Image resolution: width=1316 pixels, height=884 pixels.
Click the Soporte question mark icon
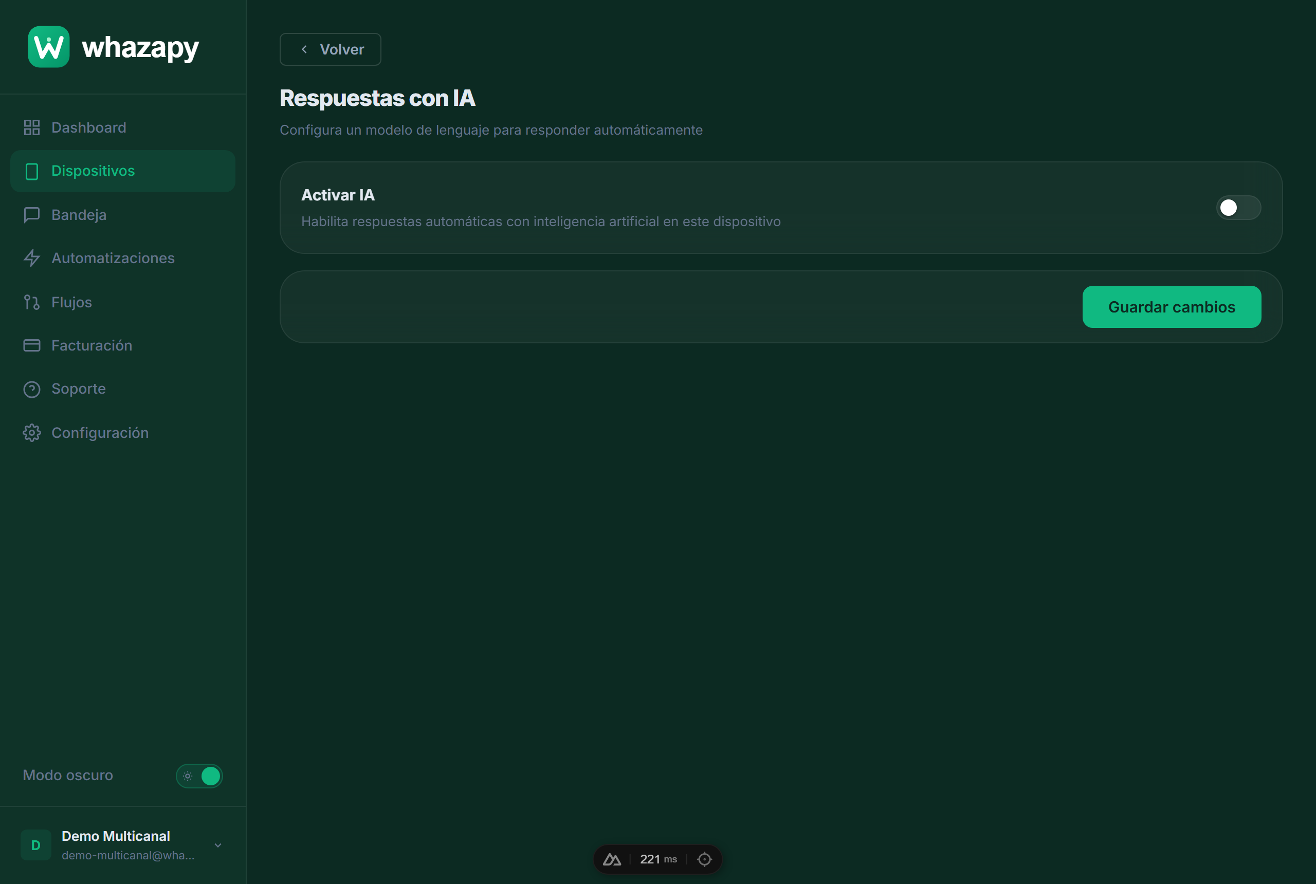tap(31, 390)
